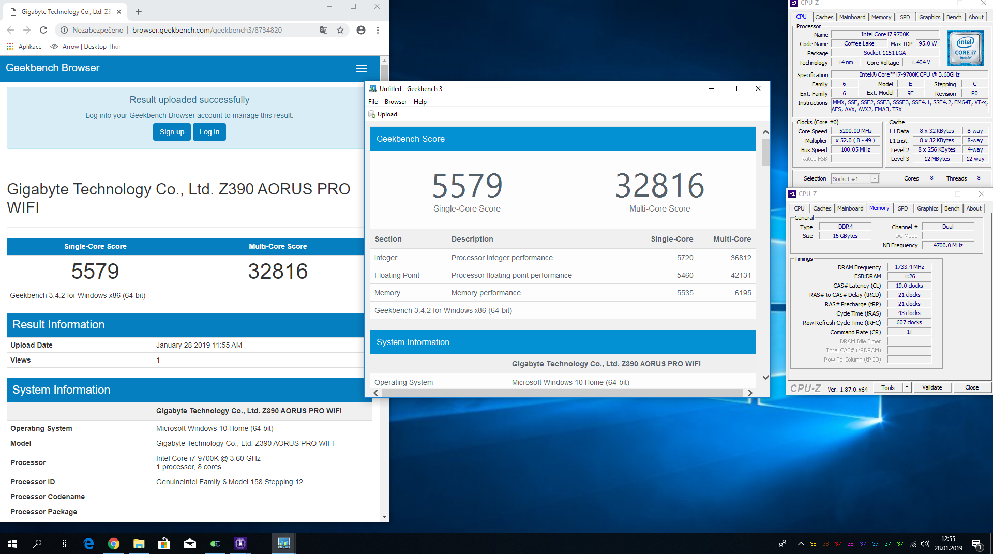Click the Geekbench 3 vertical scrollbar thumb
This screenshot has height=554, width=993.
click(x=765, y=153)
